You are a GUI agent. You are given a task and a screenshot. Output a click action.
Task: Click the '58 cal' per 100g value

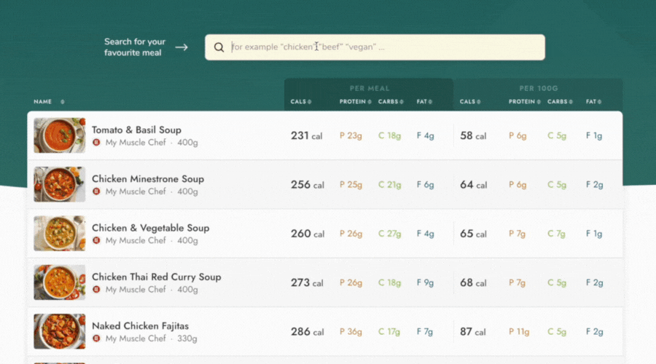(473, 136)
